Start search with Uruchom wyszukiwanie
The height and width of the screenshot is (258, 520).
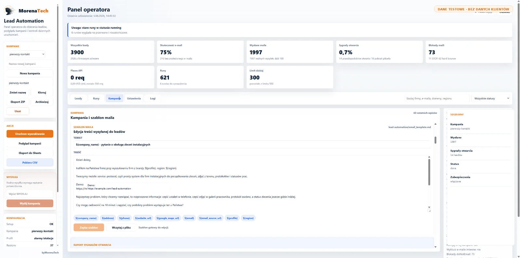pyautogui.click(x=30, y=134)
